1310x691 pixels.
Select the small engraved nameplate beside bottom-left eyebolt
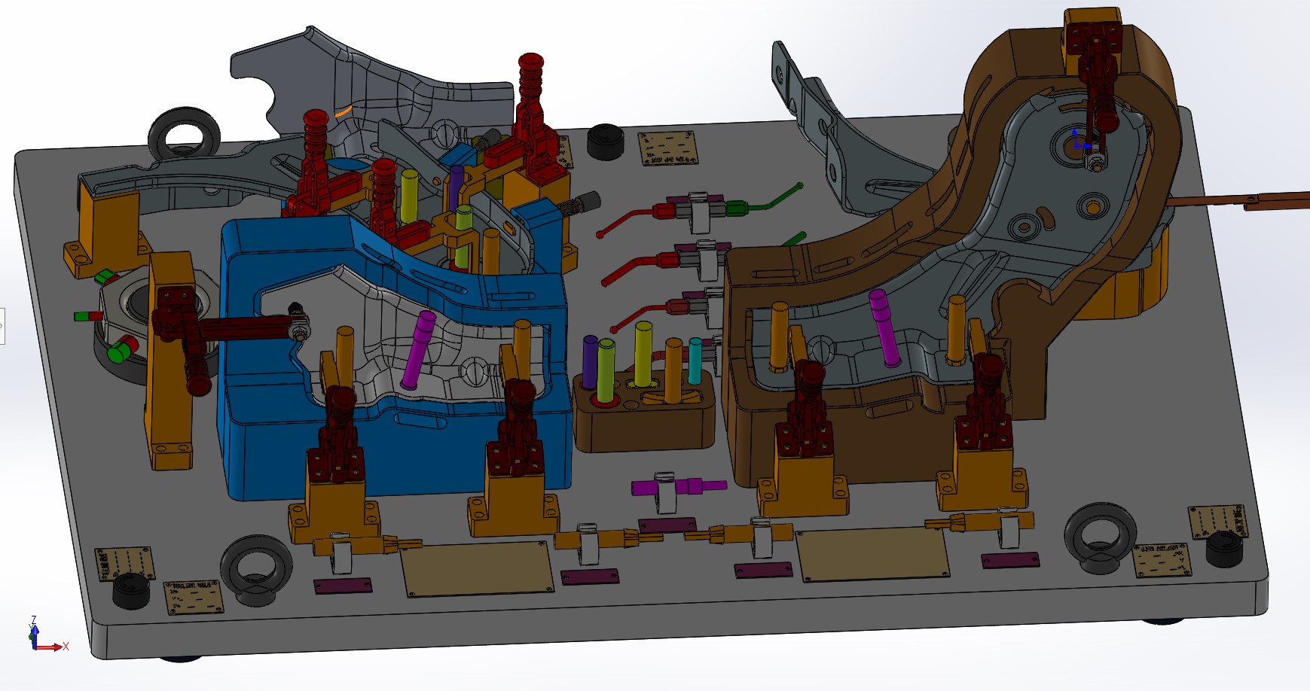pos(194,596)
